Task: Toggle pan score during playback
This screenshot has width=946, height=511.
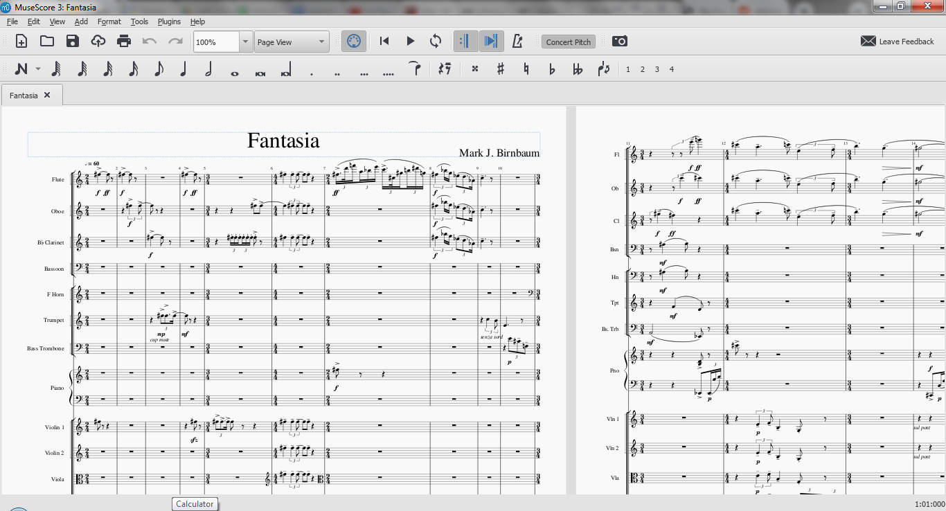Action: (491, 42)
